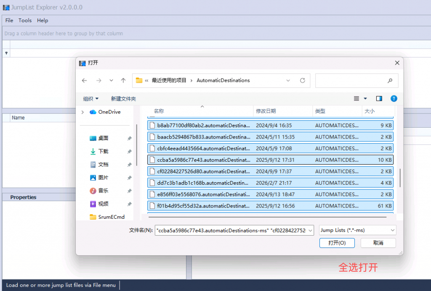Open the Videos (视频) quick access folder

103,204
